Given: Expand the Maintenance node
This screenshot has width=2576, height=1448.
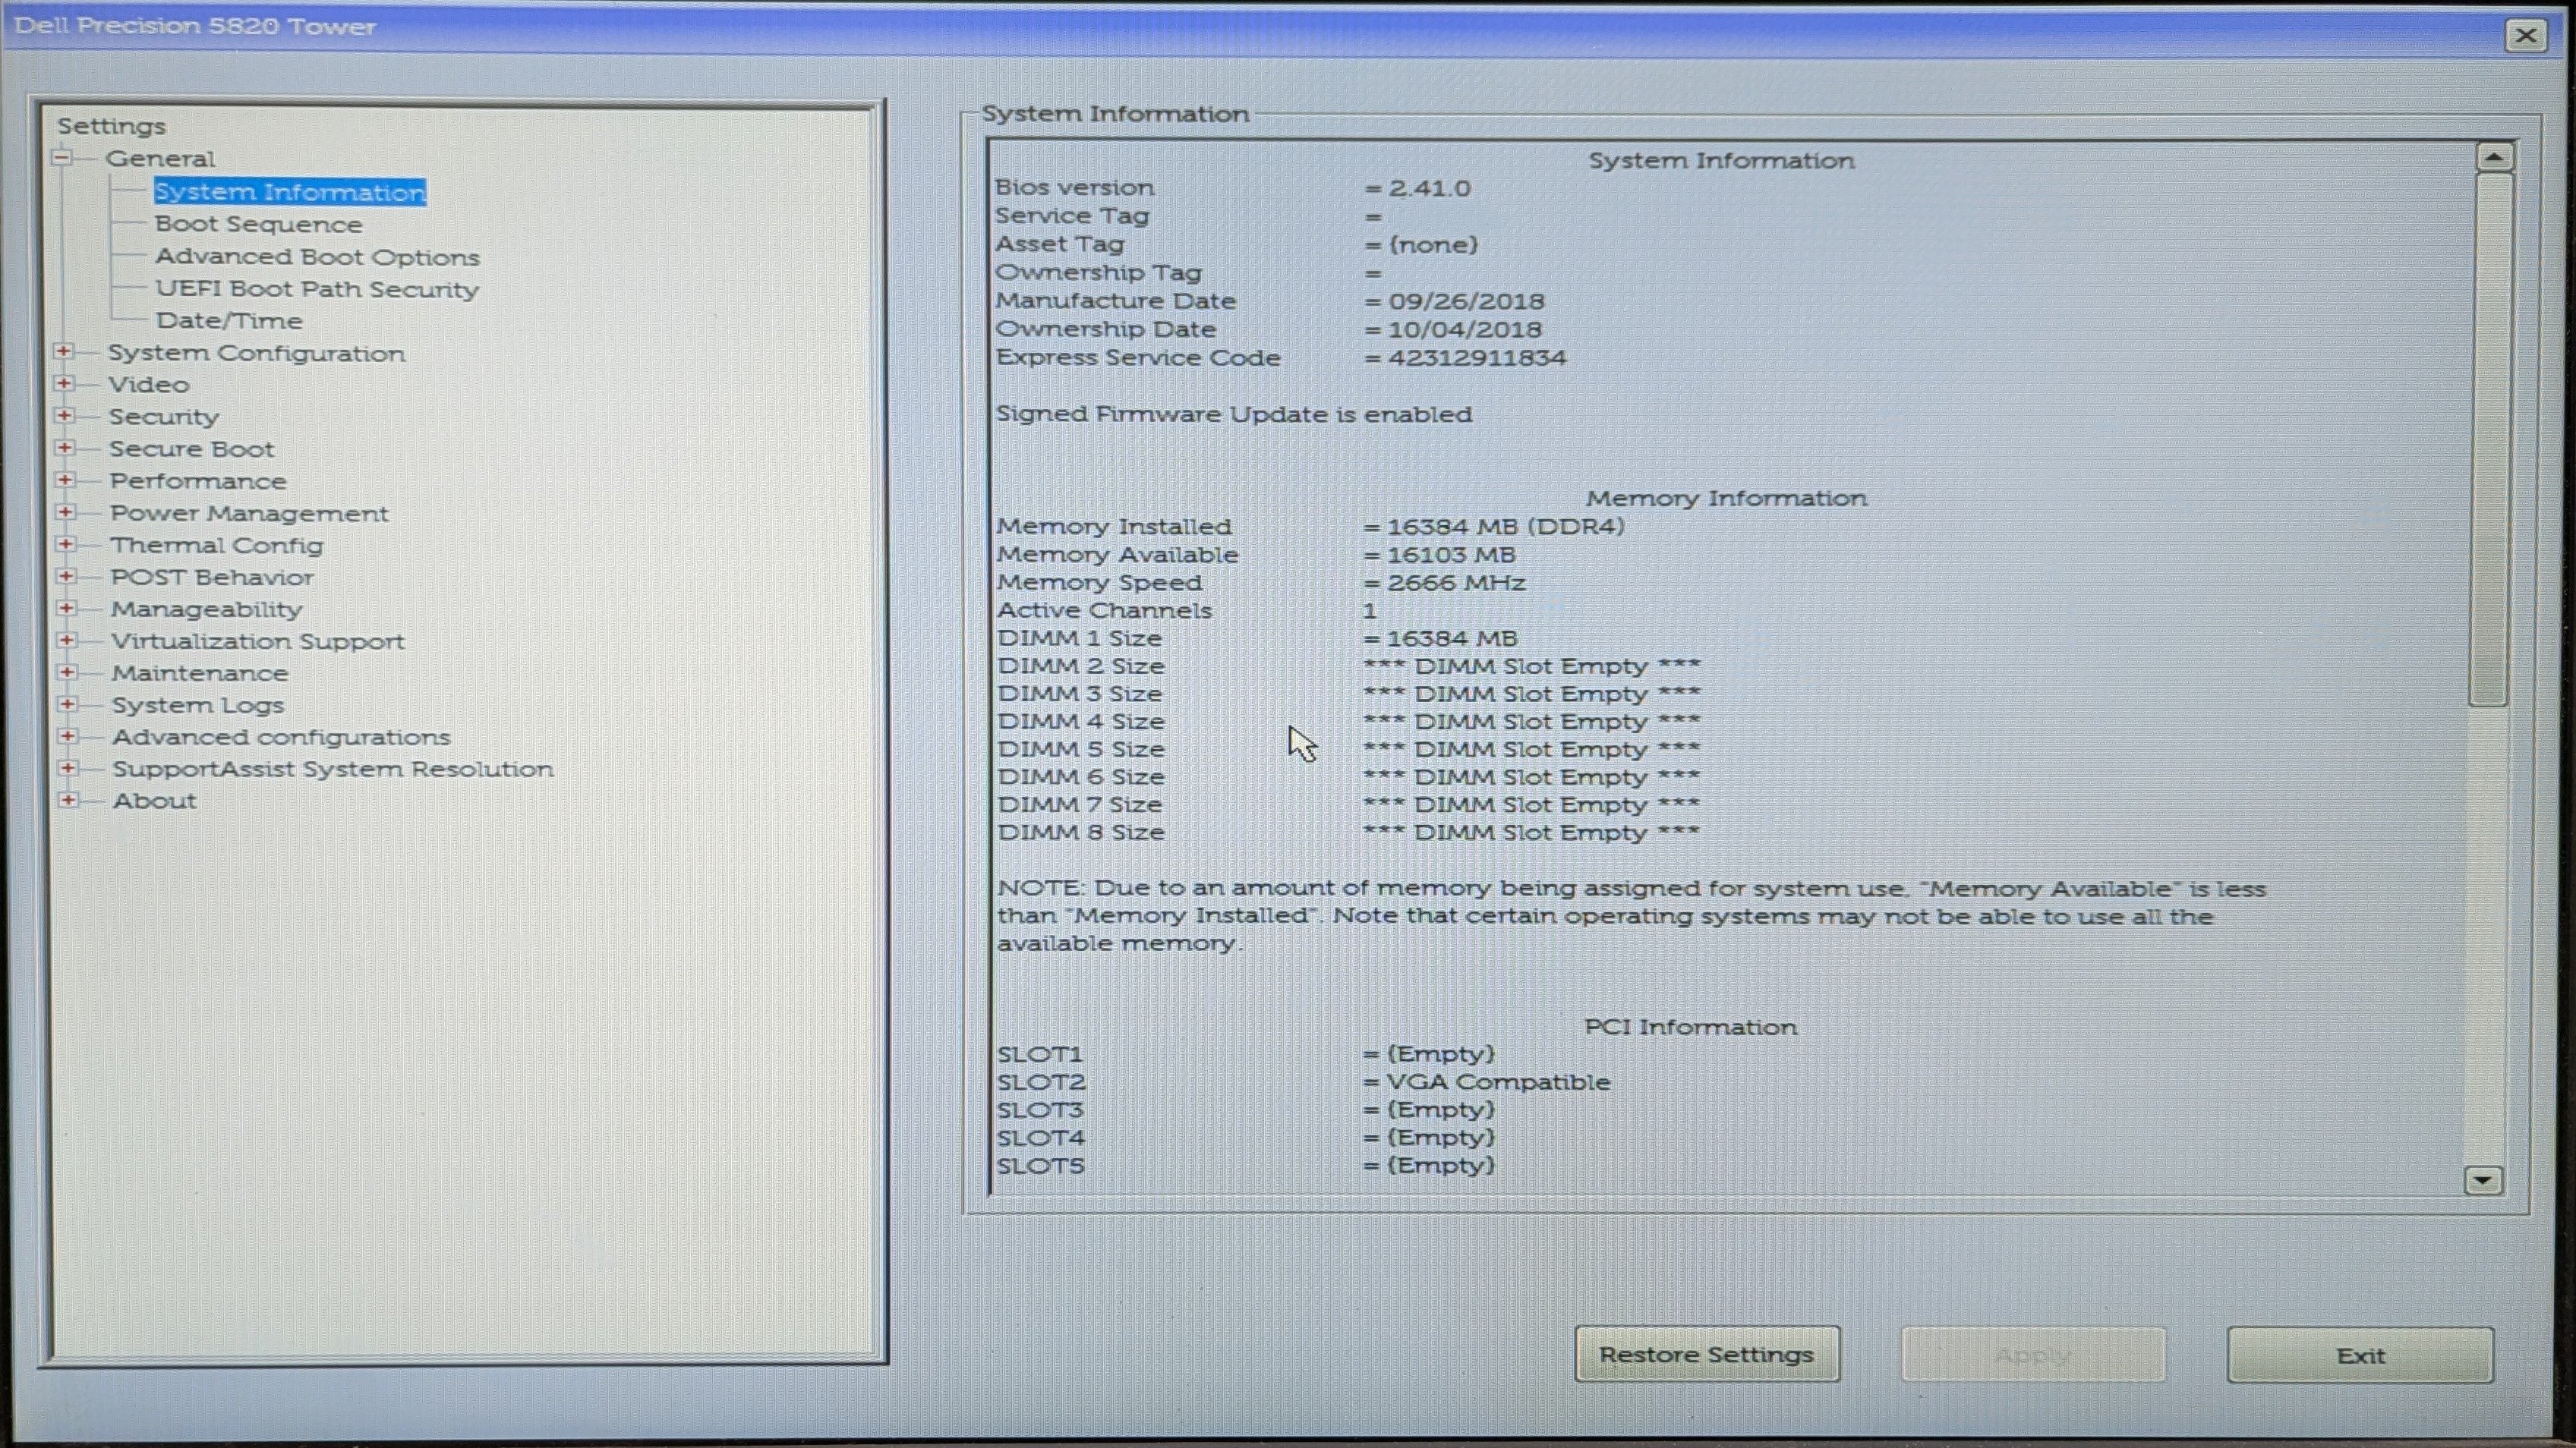Looking at the screenshot, I should pyautogui.click(x=67, y=672).
